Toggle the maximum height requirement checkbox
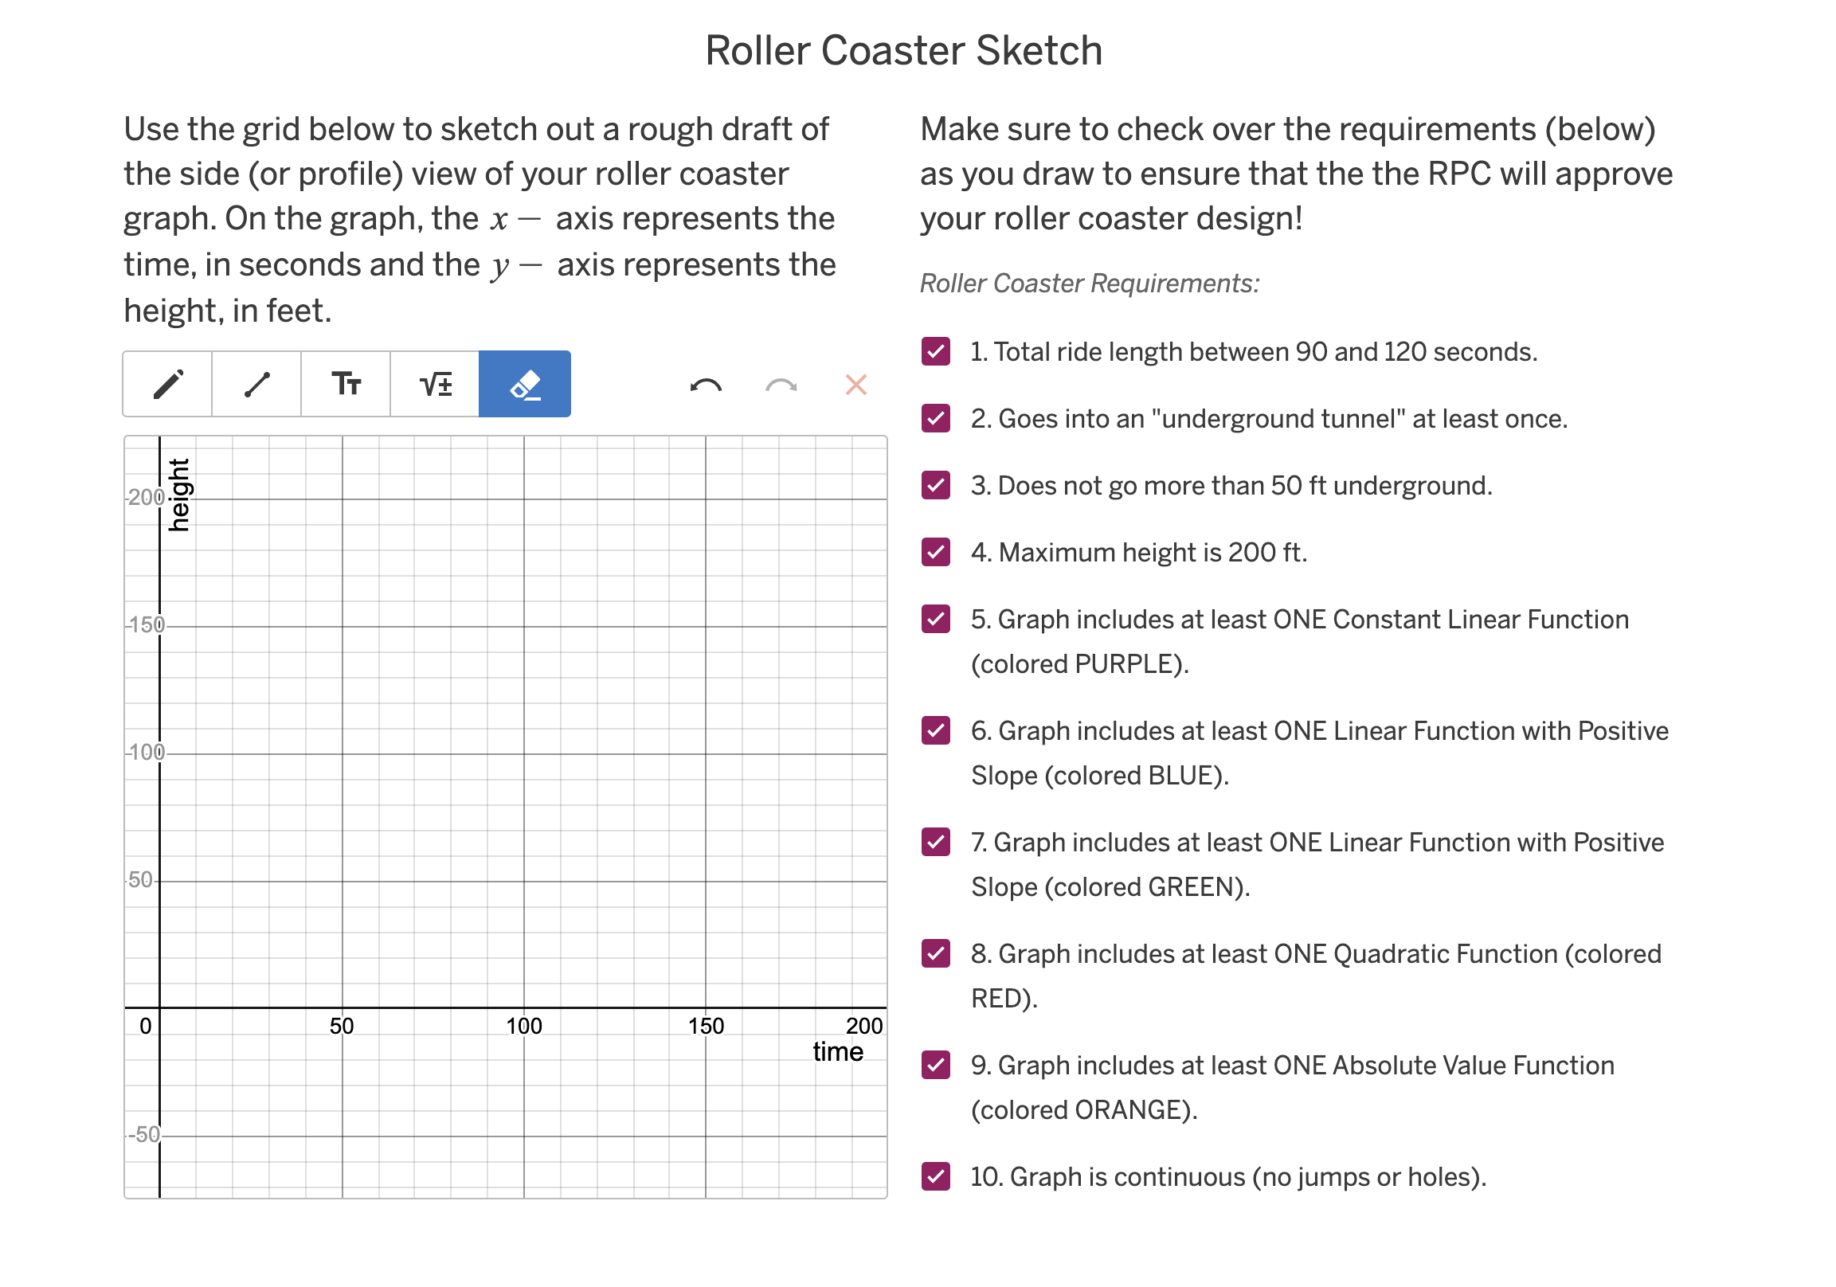Image resolution: width=1836 pixels, height=1287 pixels. (936, 553)
